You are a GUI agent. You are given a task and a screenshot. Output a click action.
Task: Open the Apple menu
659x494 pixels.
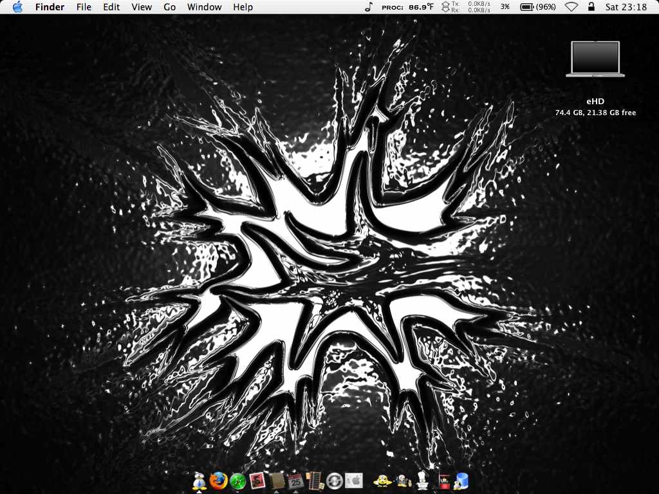[x=17, y=7]
